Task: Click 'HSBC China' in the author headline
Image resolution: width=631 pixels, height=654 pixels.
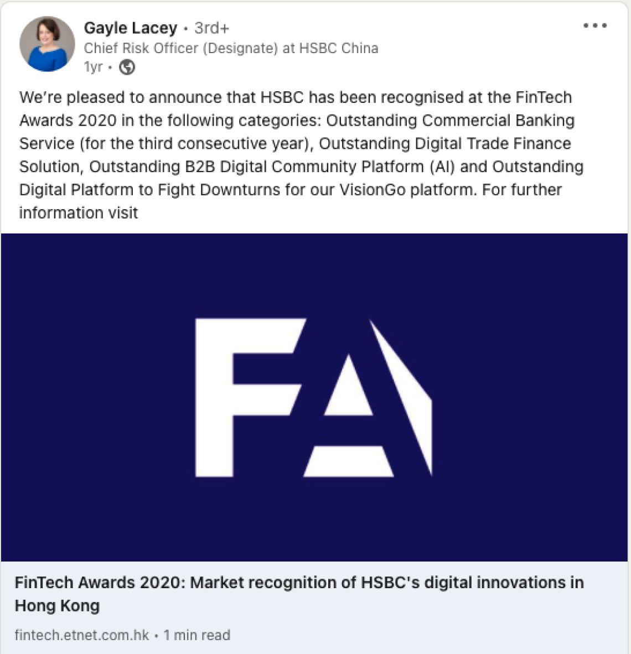Action: click(338, 49)
